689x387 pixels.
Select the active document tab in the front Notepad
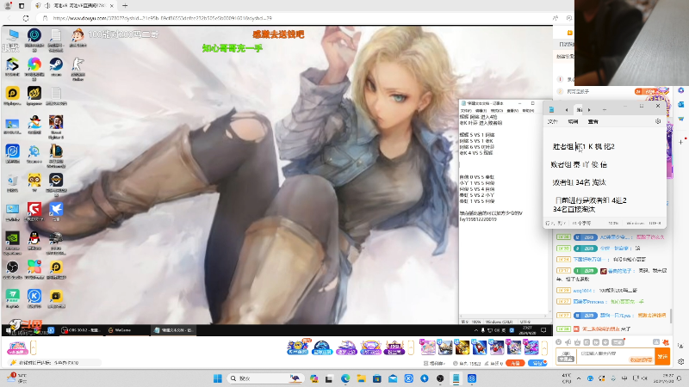579,110
